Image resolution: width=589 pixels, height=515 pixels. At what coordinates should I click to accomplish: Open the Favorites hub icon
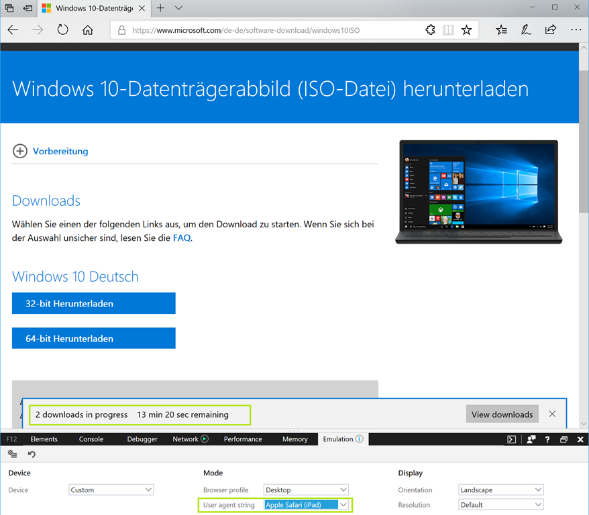(x=501, y=30)
